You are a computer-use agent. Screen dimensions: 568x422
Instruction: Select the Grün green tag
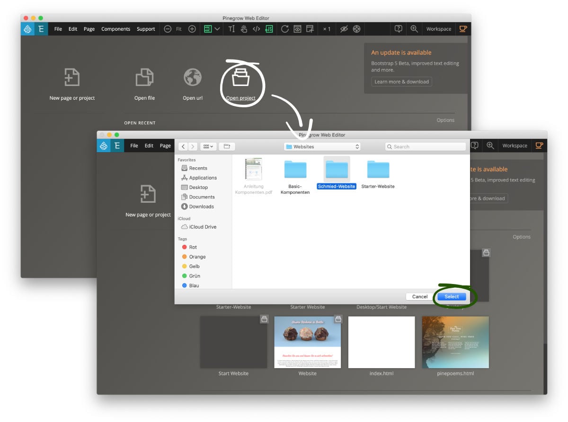click(x=191, y=276)
